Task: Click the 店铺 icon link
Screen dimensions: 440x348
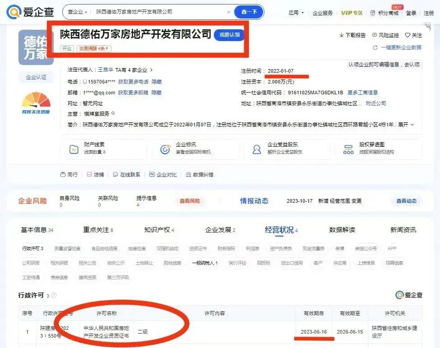Action: coord(95,175)
